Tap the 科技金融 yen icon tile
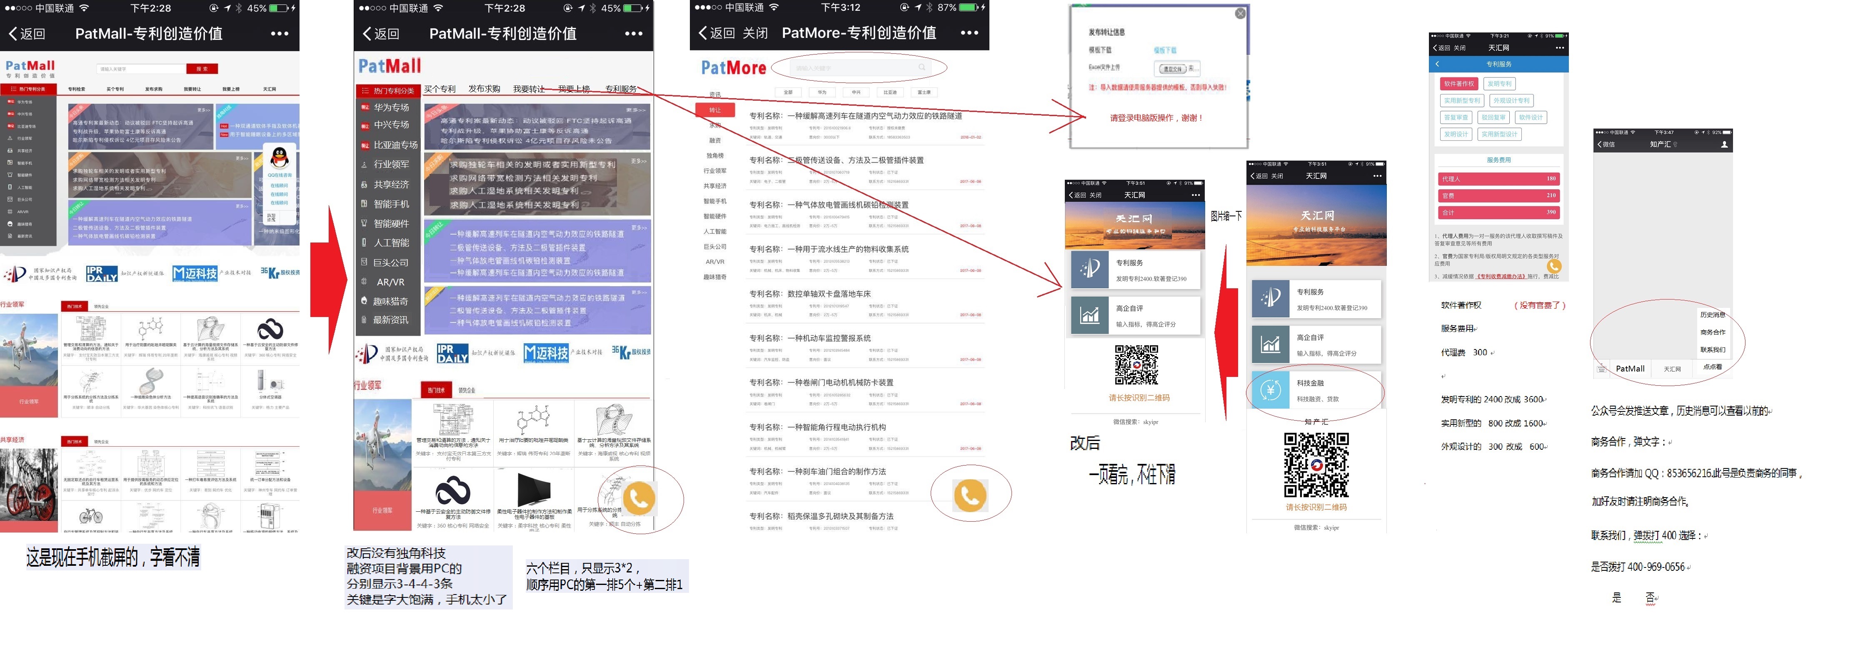 point(1270,390)
